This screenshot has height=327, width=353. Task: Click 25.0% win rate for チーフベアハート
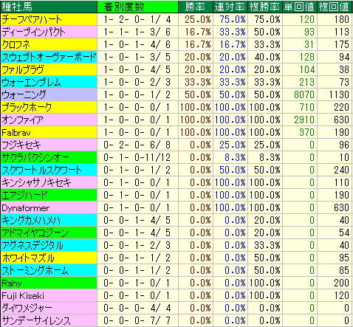click(x=198, y=19)
